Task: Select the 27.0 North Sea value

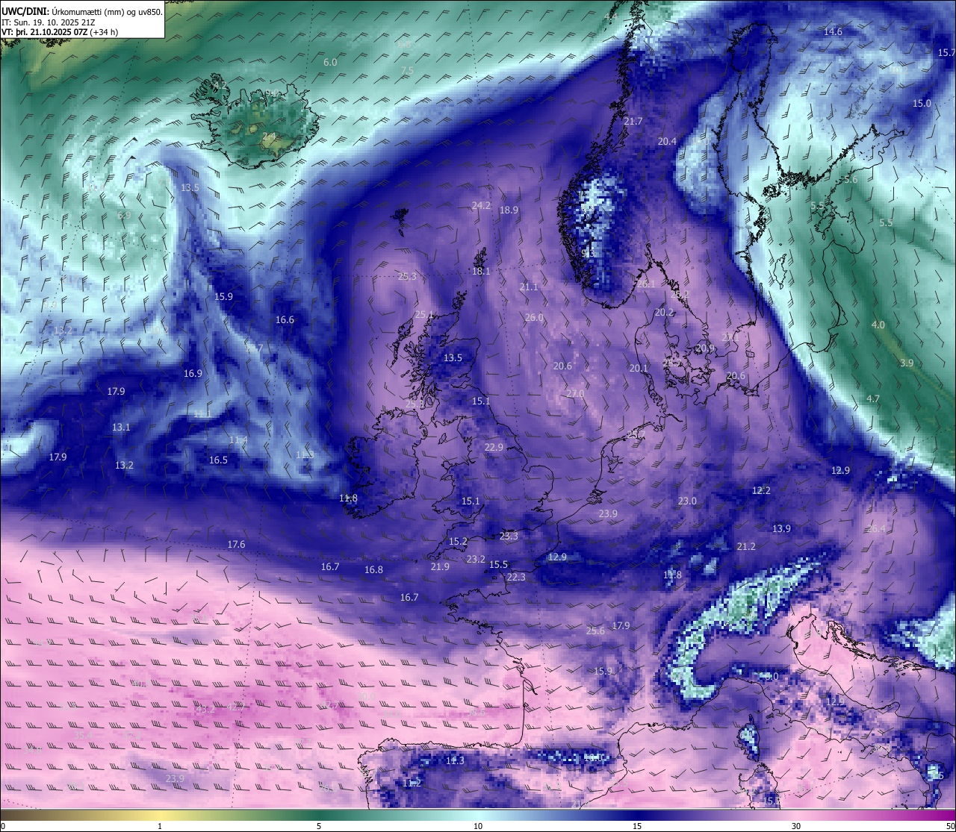Action: (x=575, y=393)
